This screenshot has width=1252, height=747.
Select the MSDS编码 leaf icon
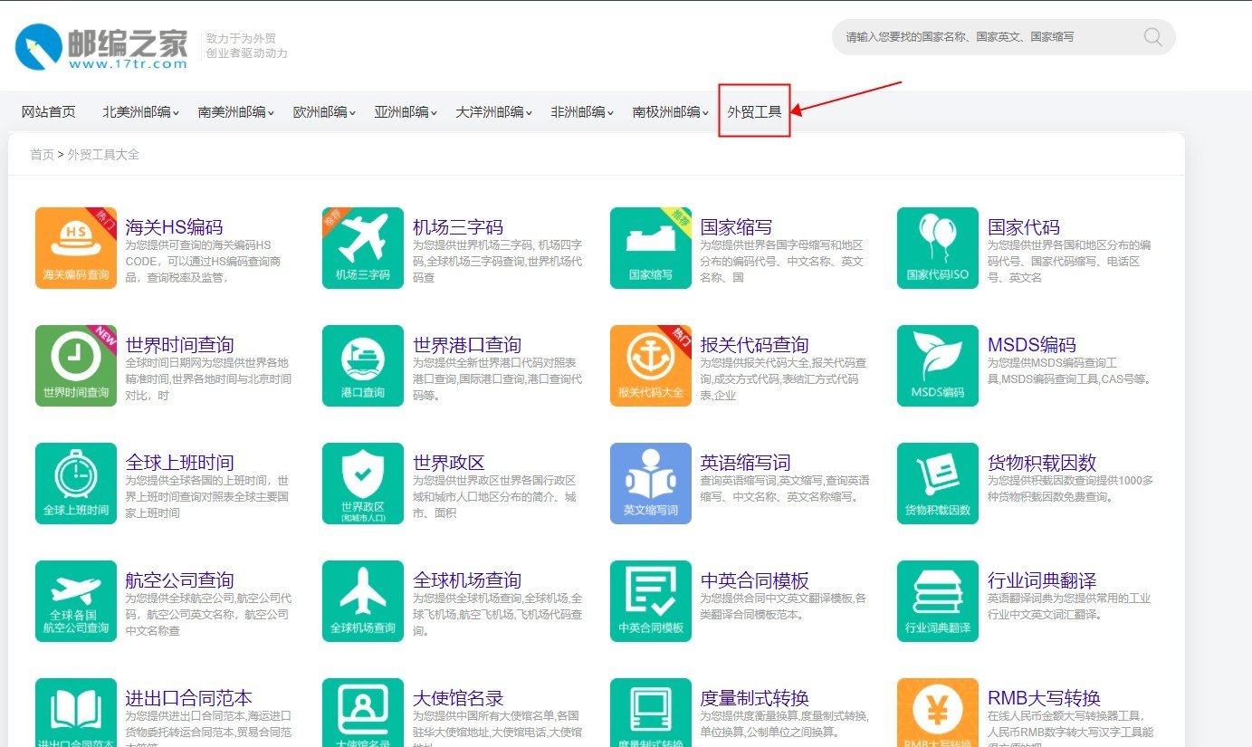click(937, 365)
